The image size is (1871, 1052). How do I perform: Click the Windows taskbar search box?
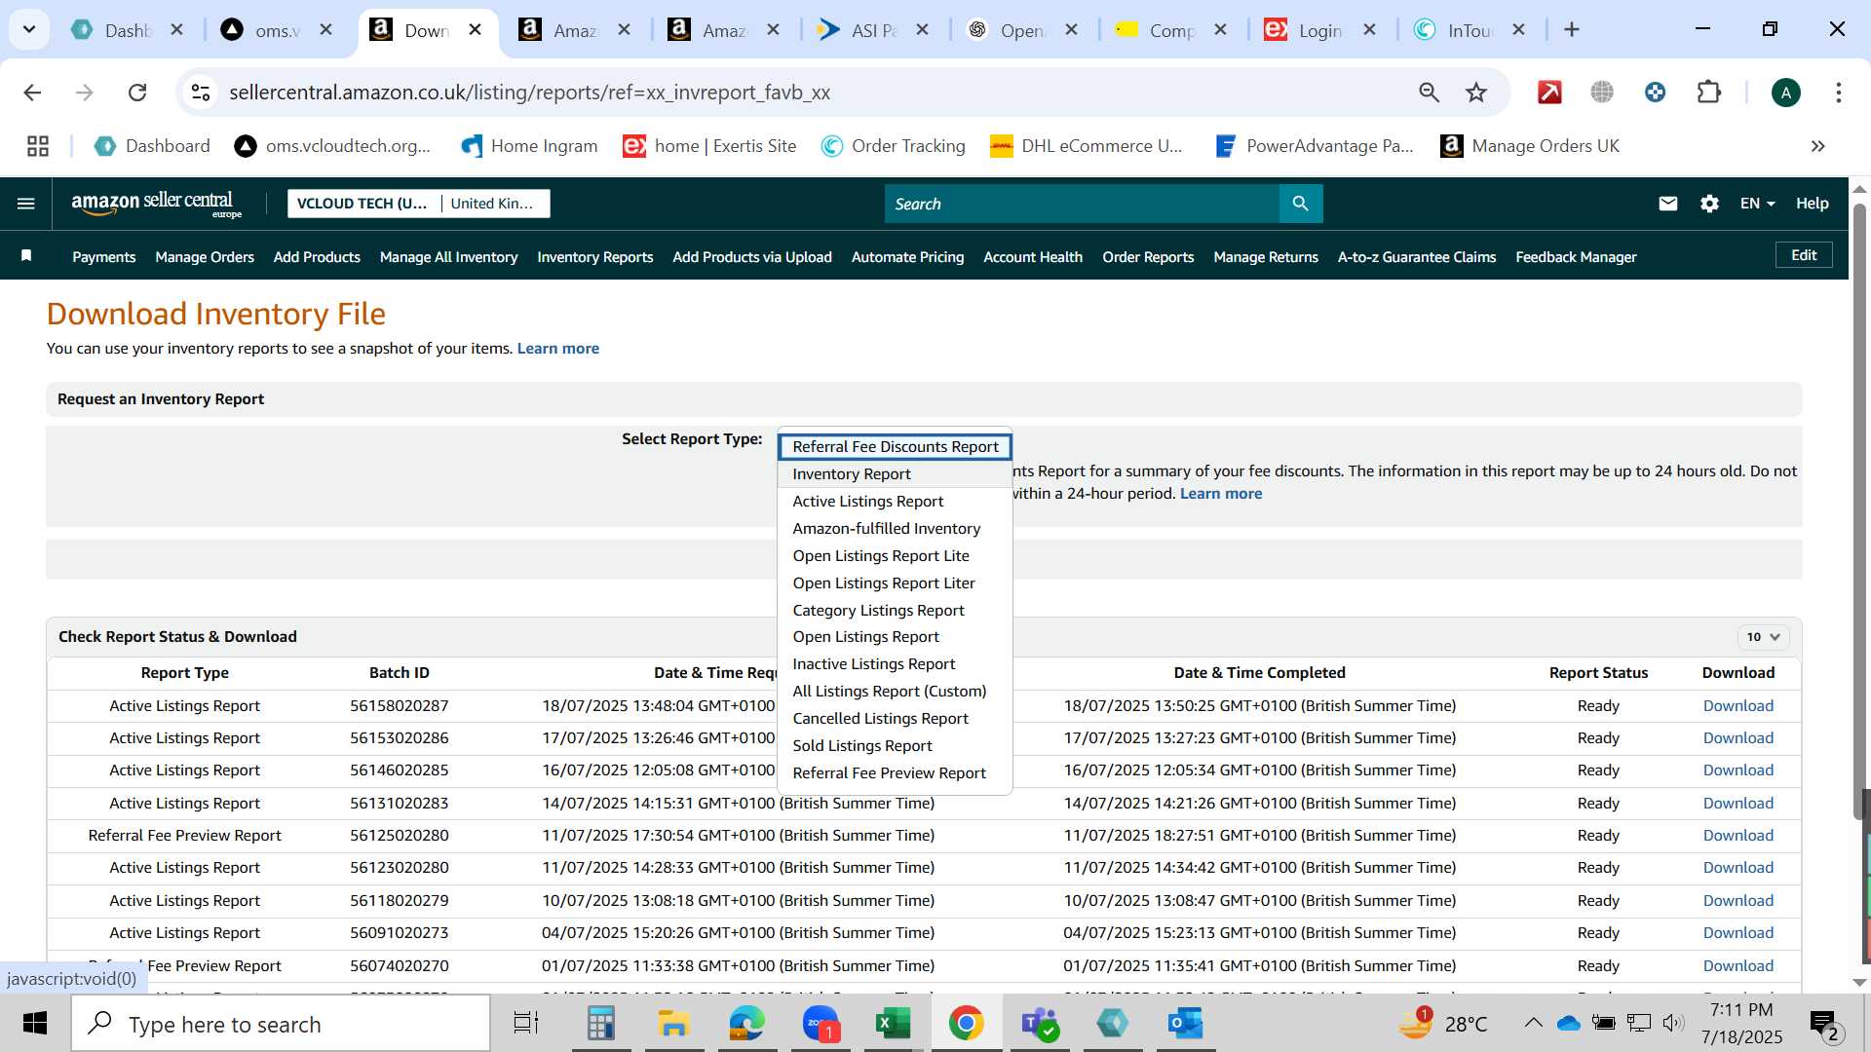click(281, 1024)
